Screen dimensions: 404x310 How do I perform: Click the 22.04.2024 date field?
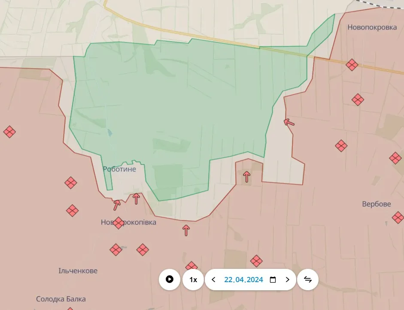243,280
